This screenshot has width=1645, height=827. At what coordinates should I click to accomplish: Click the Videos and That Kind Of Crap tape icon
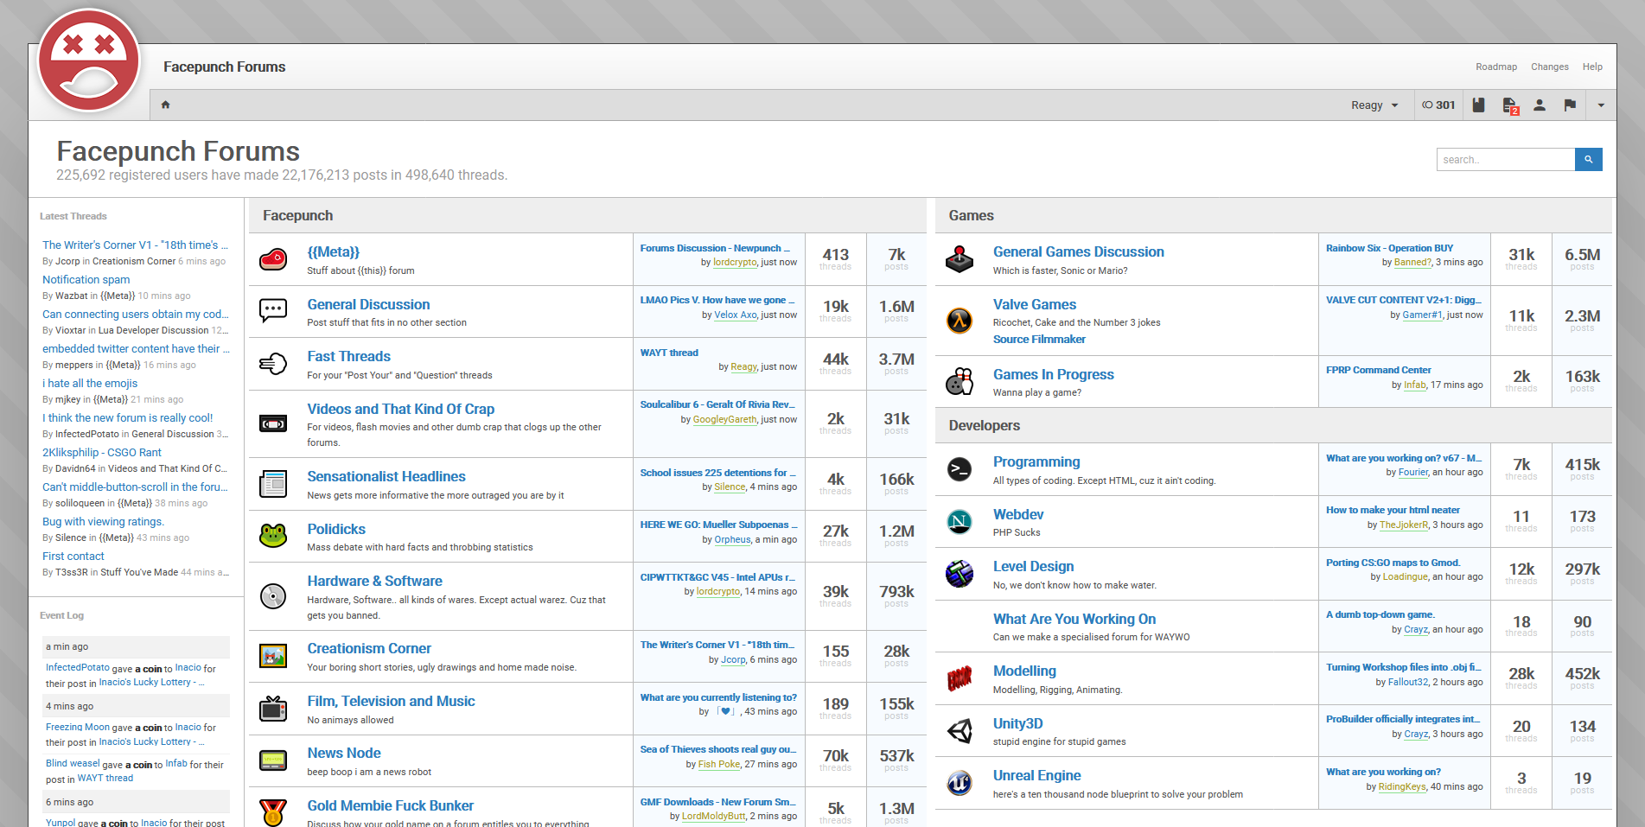[273, 423]
